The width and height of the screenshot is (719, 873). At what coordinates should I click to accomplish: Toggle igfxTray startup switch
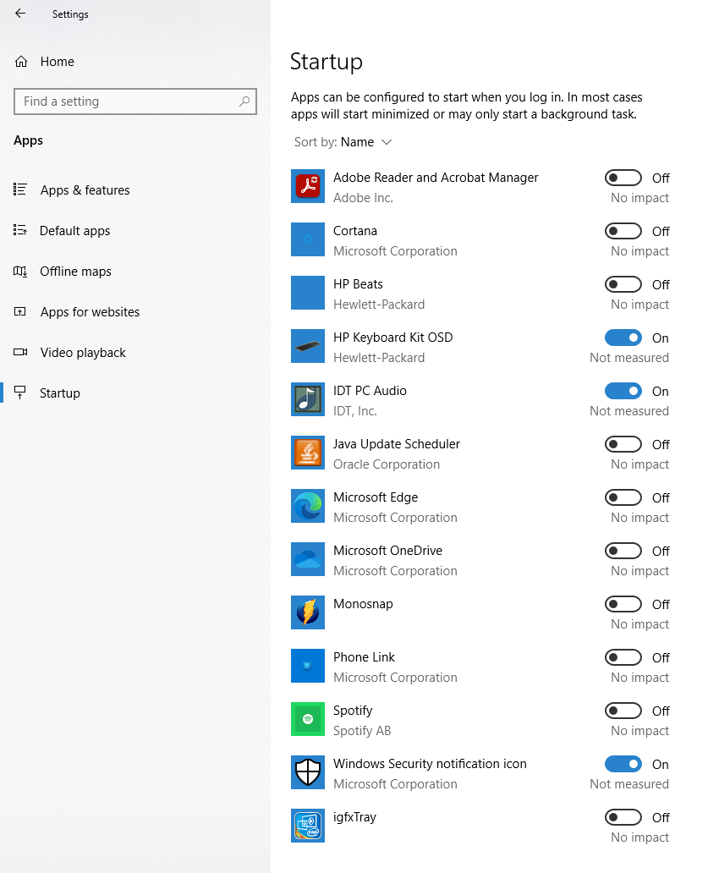click(623, 817)
